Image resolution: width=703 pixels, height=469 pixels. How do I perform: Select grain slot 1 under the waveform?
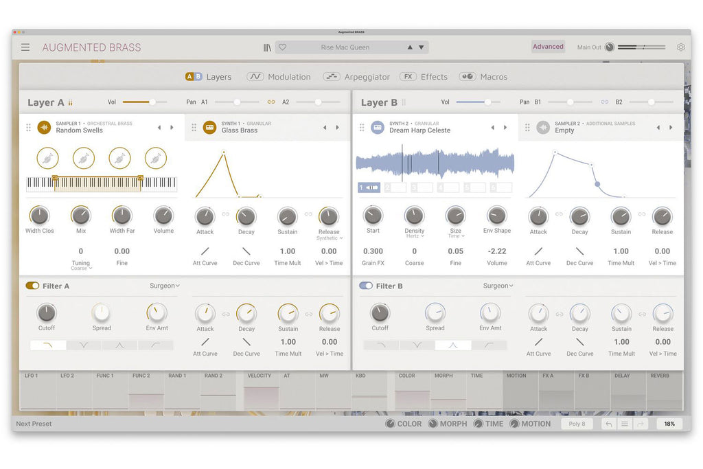tap(369, 187)
